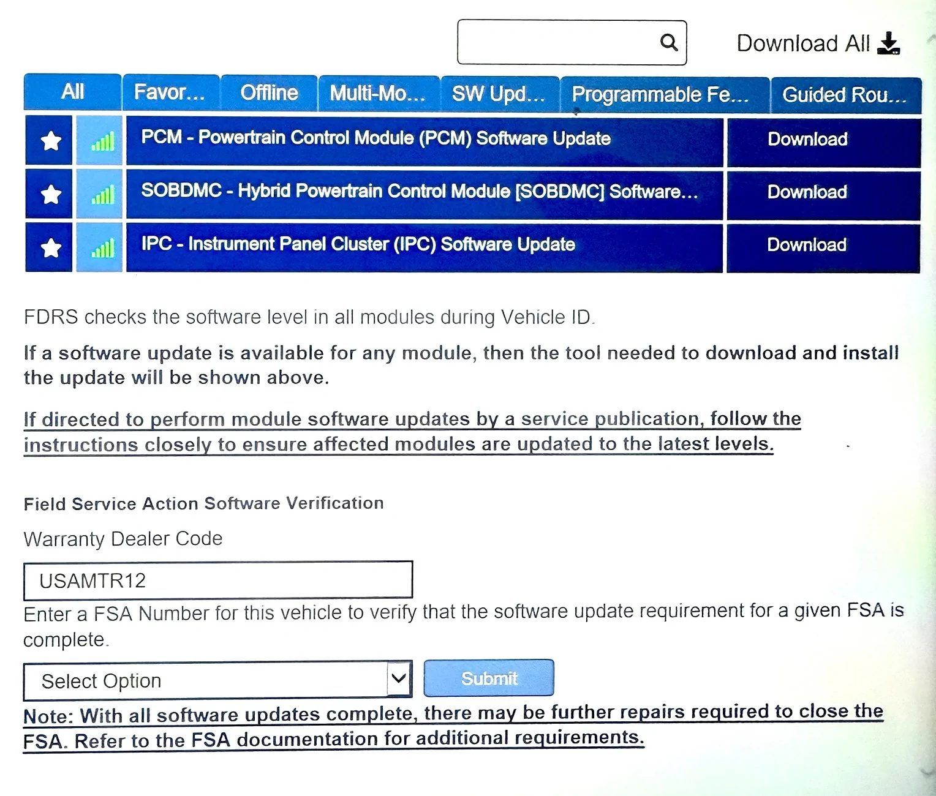
Task: Toggle favorite star for IPC update
Action: [x=50, y=247]
